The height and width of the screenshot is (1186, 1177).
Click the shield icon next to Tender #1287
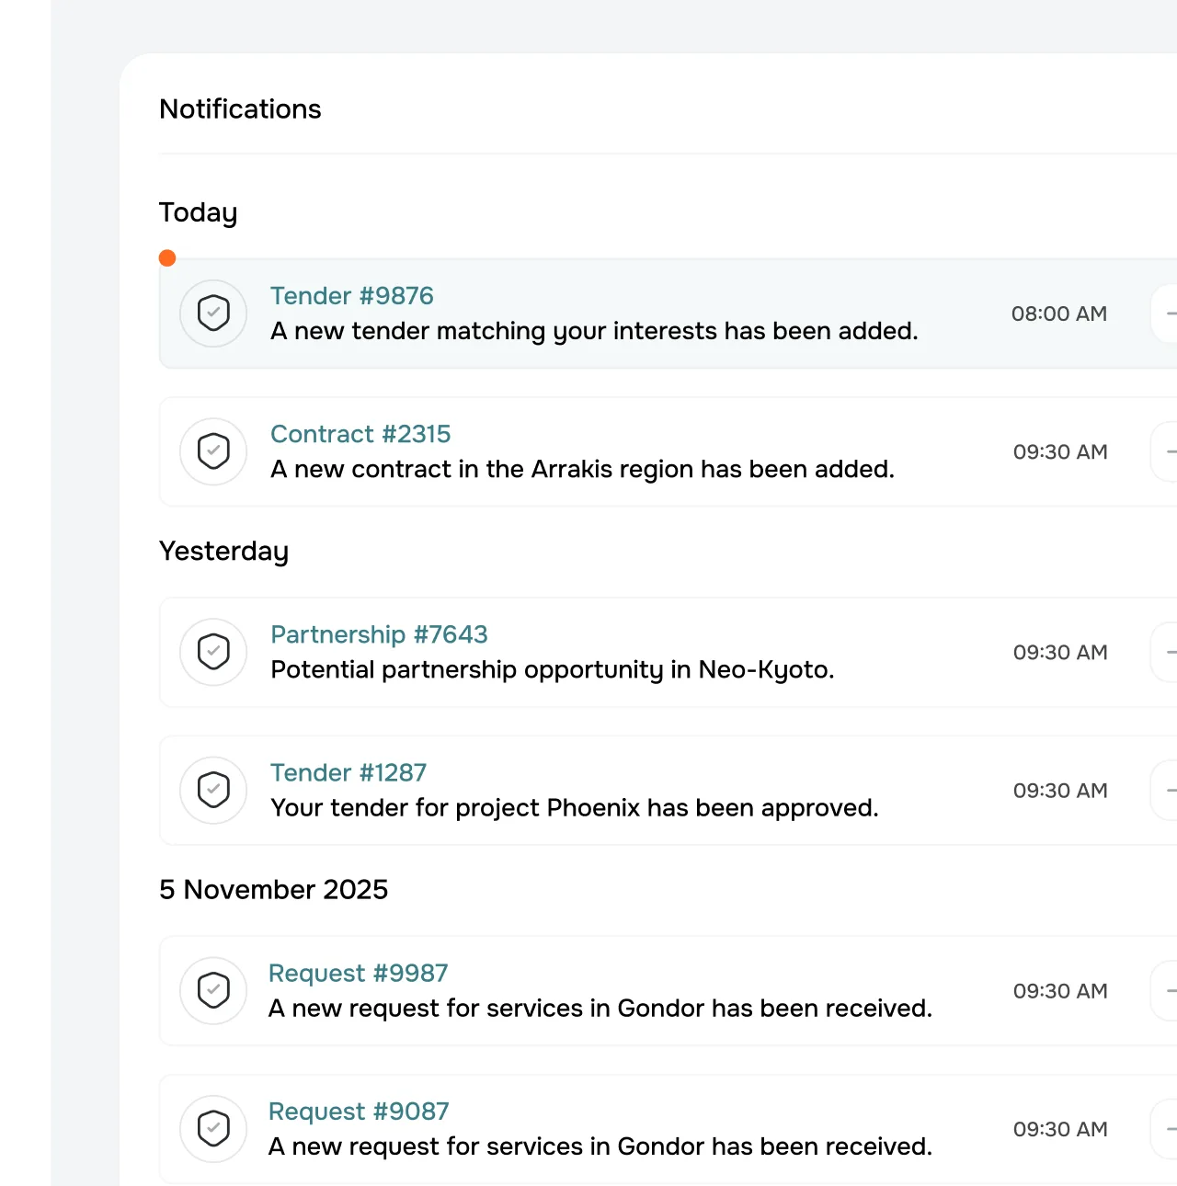pyautogui.click(x=213, y=790)
